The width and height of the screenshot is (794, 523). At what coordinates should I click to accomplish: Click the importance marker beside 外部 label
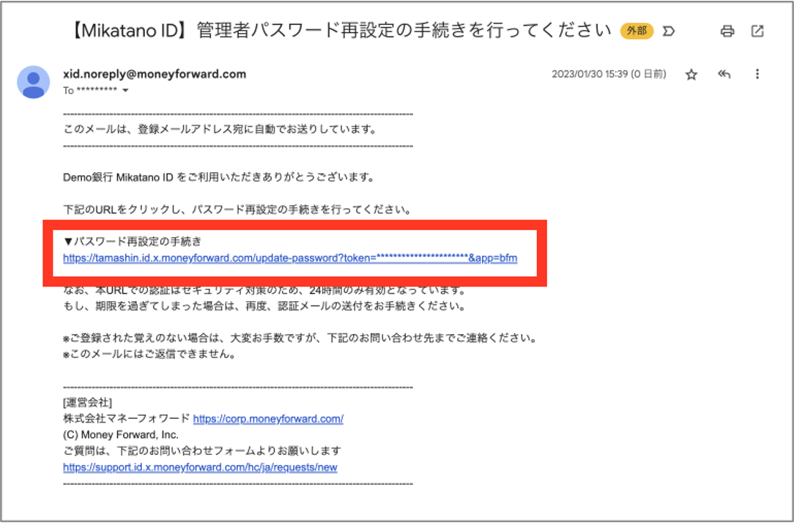pyautogui.click(x=669, y=31)
